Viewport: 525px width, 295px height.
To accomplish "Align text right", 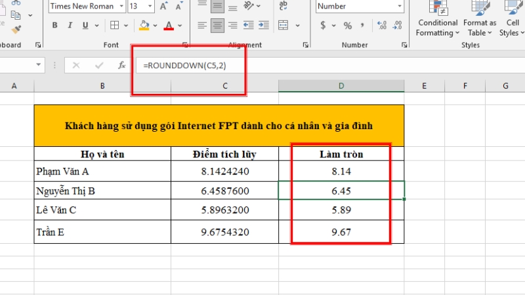I will 233,26.
